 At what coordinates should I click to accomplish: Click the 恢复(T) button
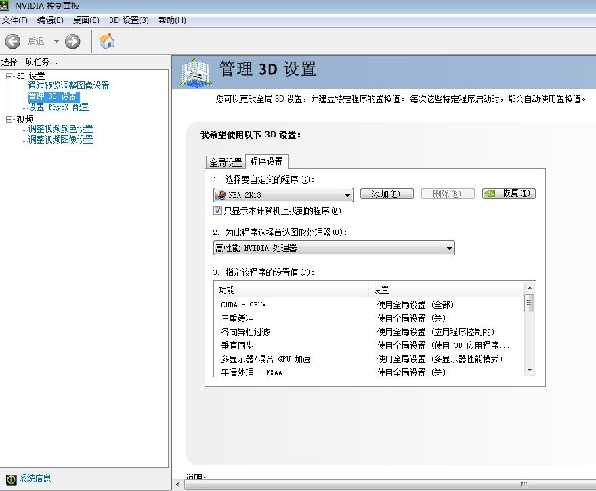pos(509,194)
